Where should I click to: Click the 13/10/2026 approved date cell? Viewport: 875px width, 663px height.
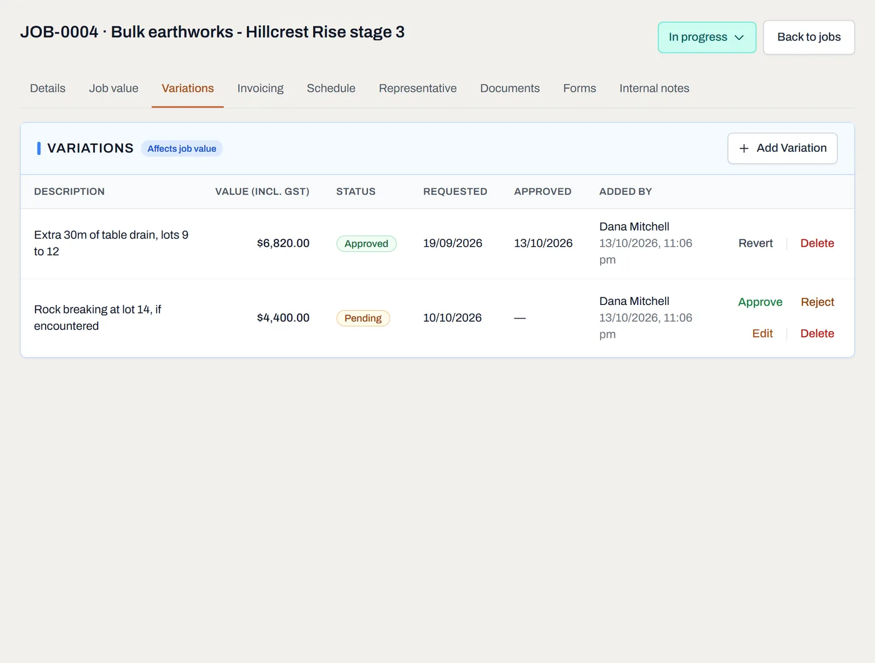point(543,243)
